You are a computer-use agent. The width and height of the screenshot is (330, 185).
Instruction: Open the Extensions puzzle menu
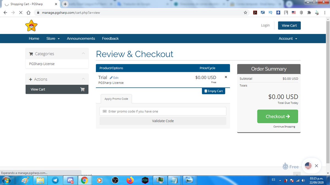[x=309, y=13]
